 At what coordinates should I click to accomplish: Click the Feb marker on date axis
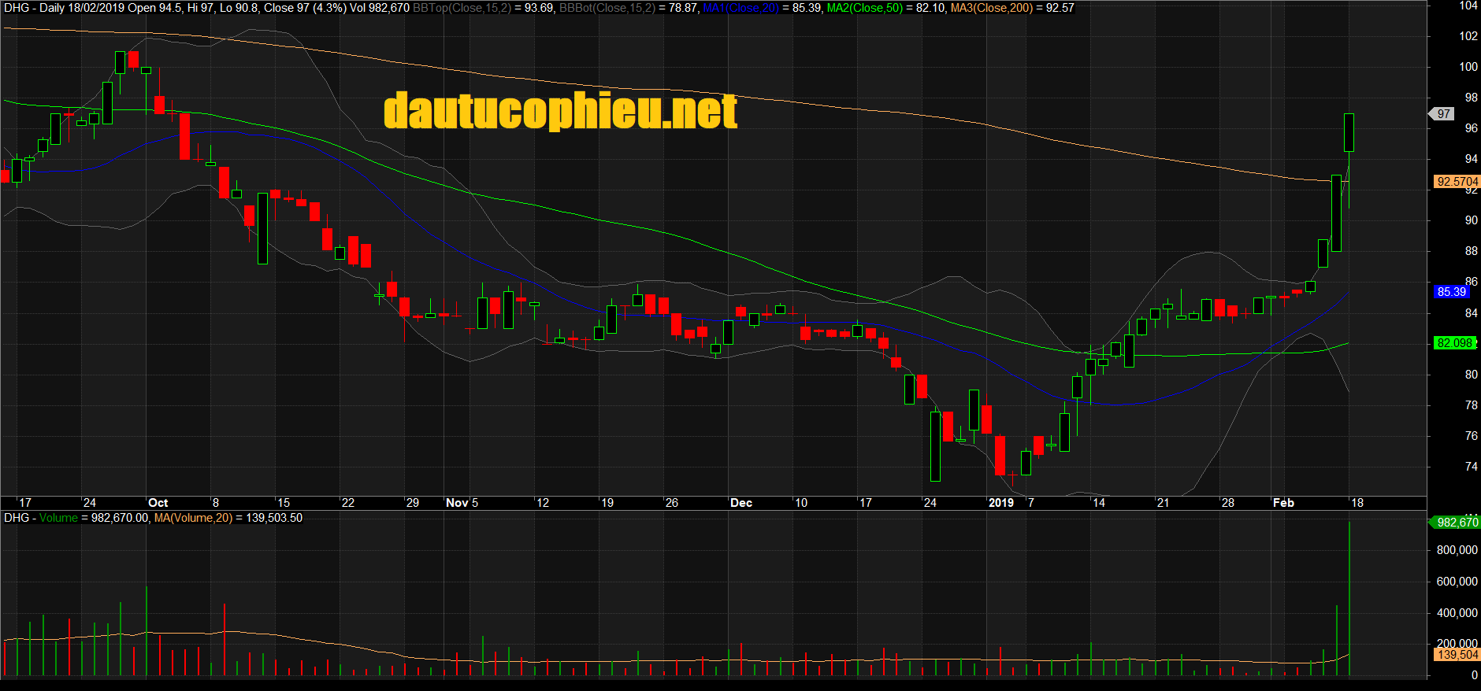(1283, 503)
